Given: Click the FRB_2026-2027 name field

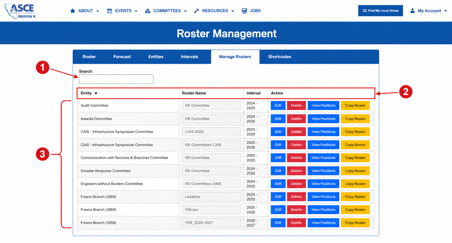Looking at the screenshot, I should 211,223.
